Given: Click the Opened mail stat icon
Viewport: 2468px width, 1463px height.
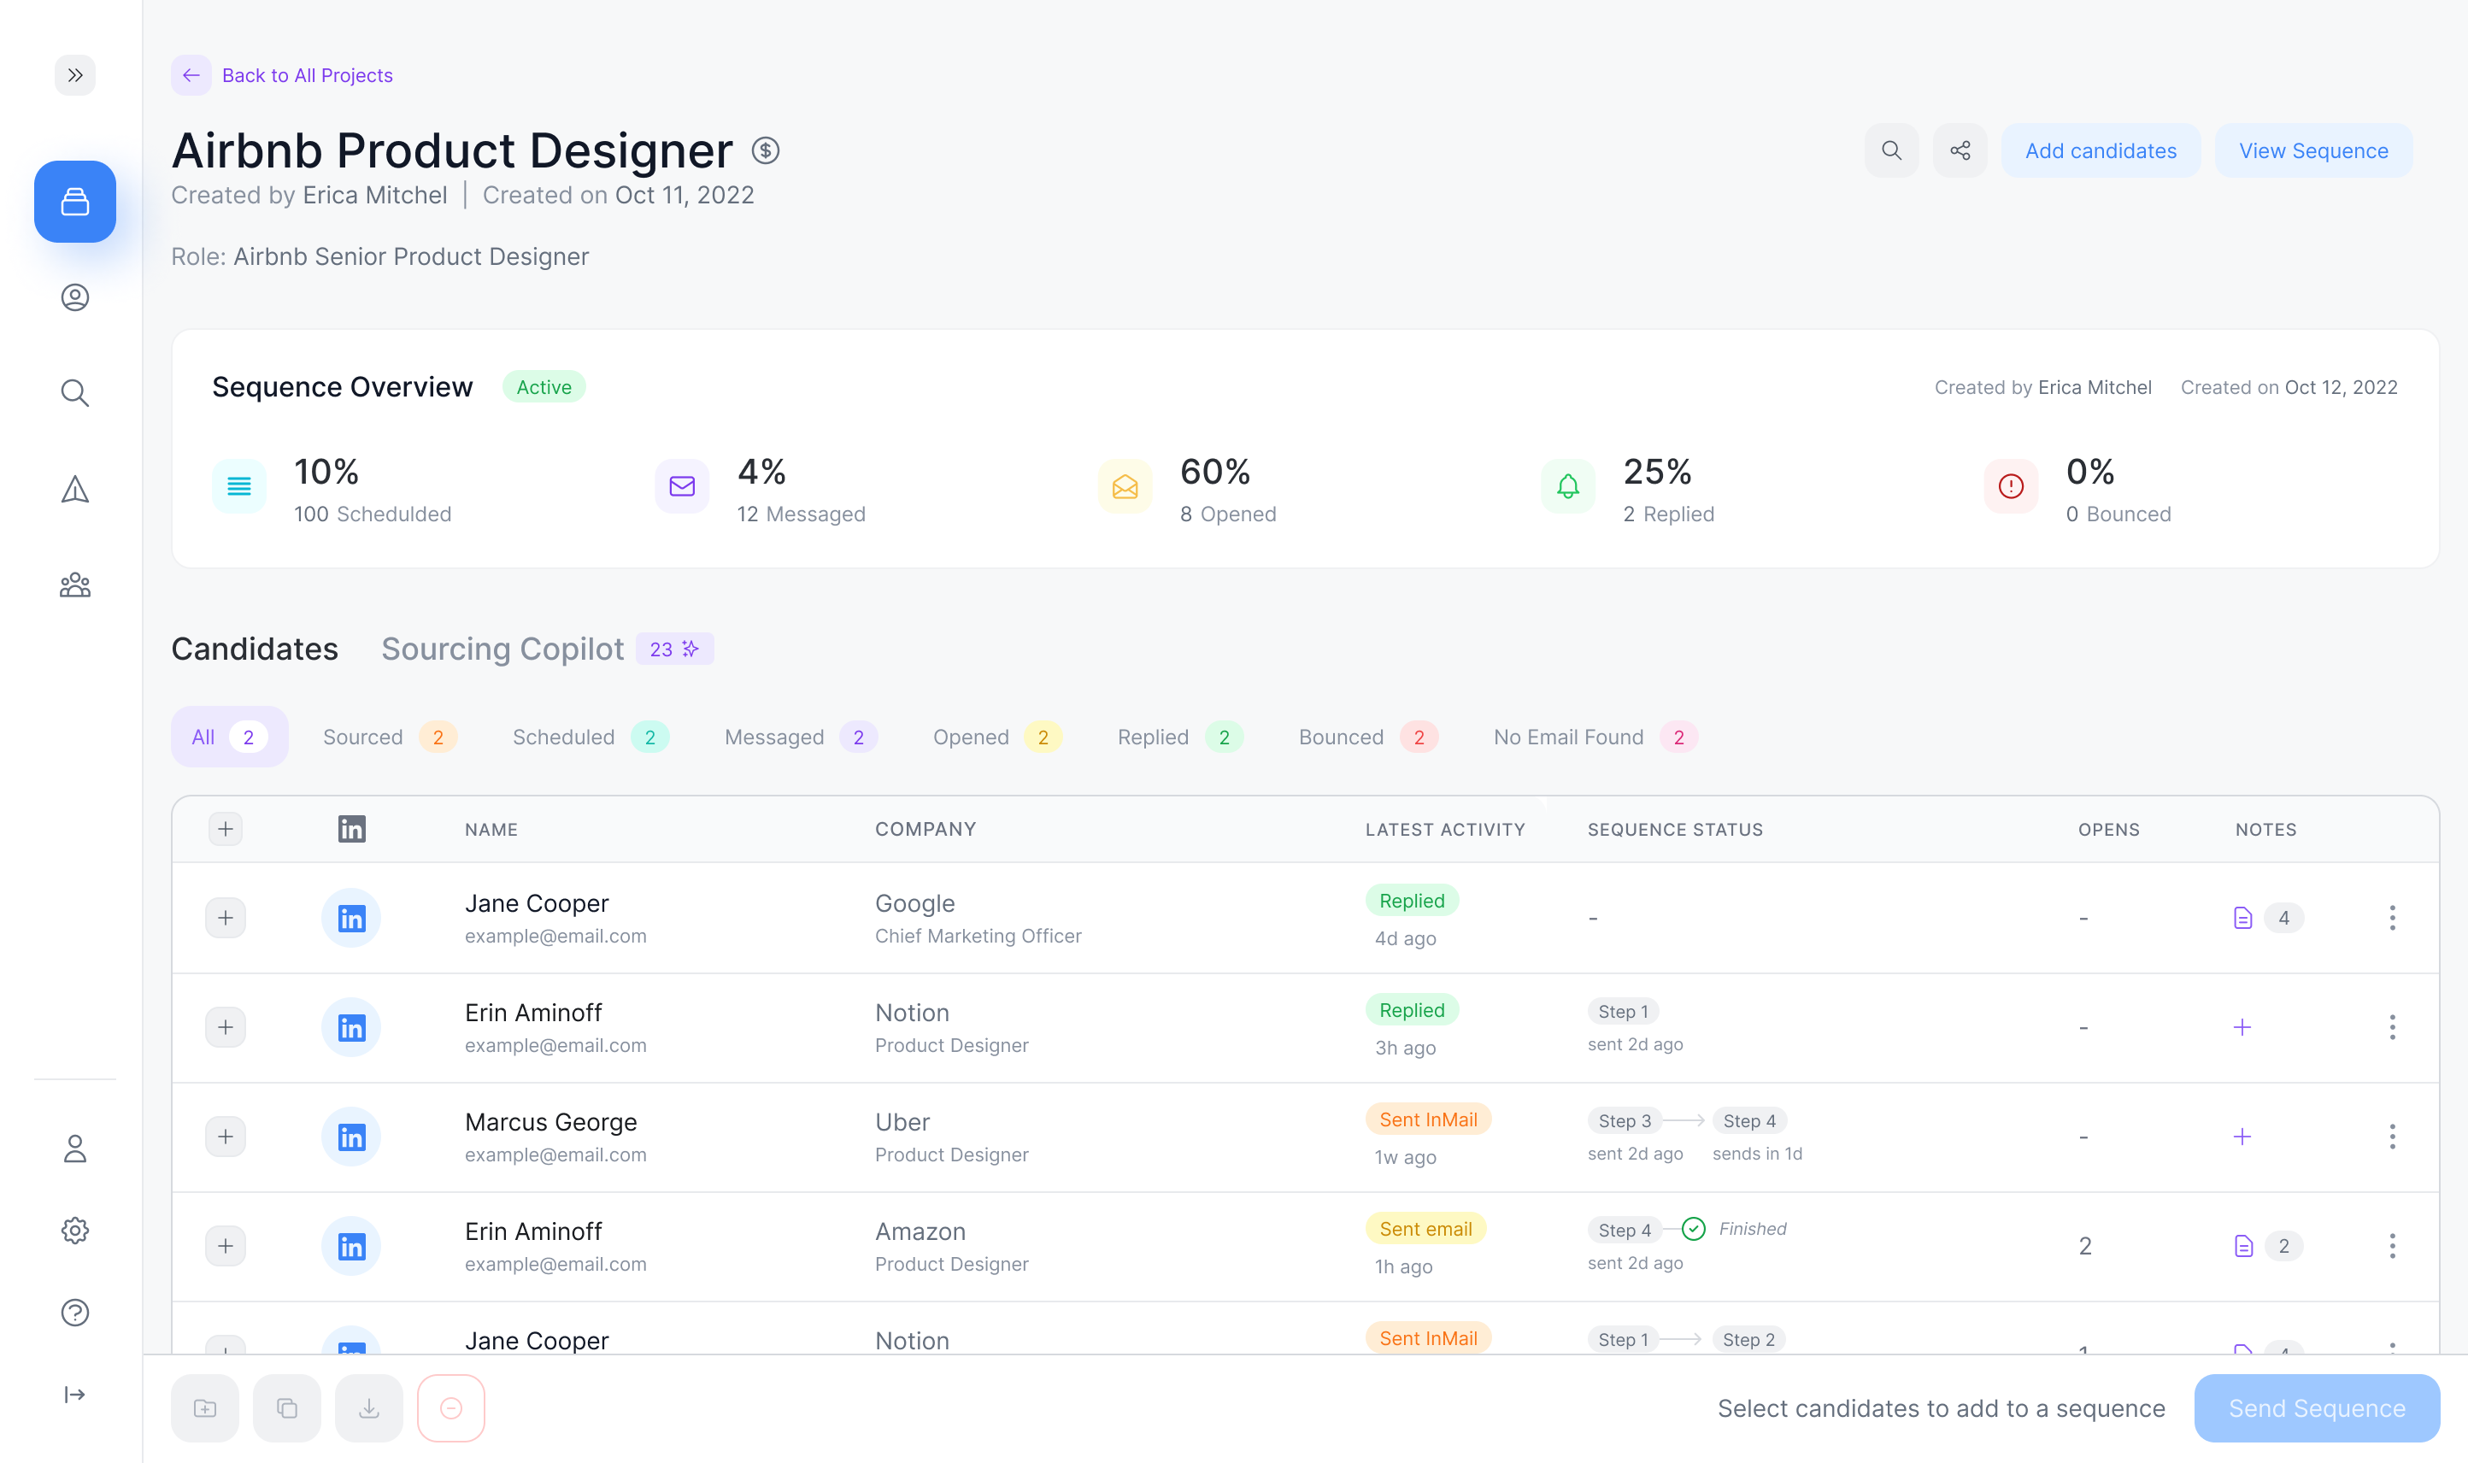Looking at the screenshot, I should 1125,486.
